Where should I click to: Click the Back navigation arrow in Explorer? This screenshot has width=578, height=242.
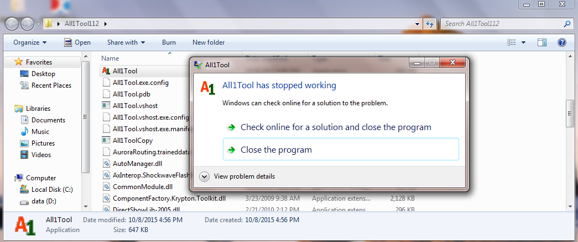[x=12, y=24]
